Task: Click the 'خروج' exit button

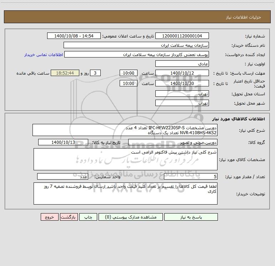Action: pos(49,217)
